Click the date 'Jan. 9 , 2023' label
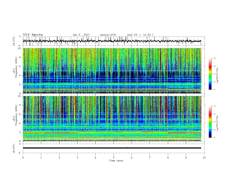This screenshot has height=177, width=230. tap(81, 35)
